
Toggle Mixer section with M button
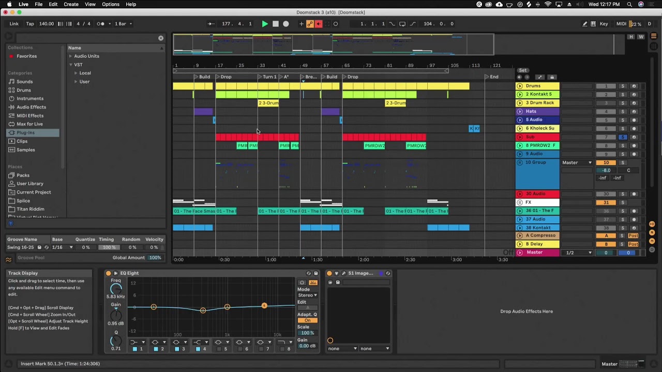point(653,240)
